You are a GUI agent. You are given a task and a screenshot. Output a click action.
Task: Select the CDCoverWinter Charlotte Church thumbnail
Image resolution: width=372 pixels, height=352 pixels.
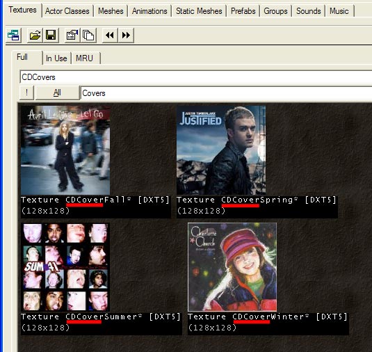[232, 267]
